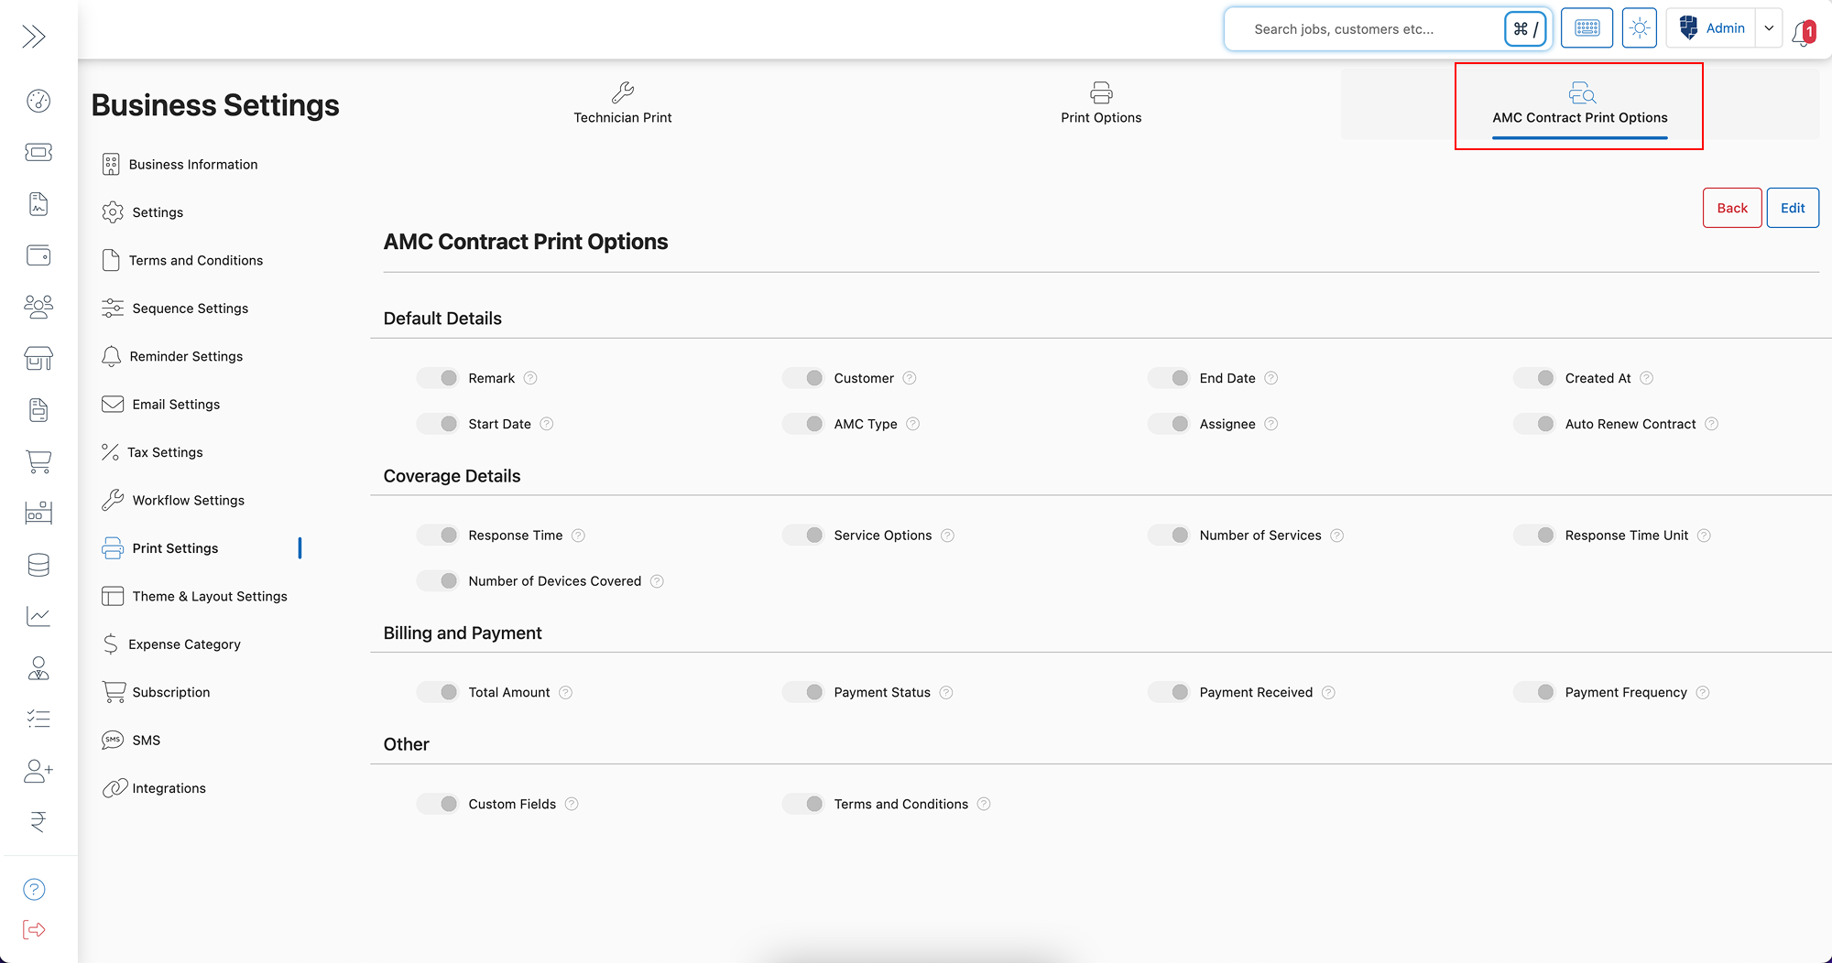Viewport: 1832px width, 963px height.
Task: Click the red Back button
Action: coord(1732,208)
